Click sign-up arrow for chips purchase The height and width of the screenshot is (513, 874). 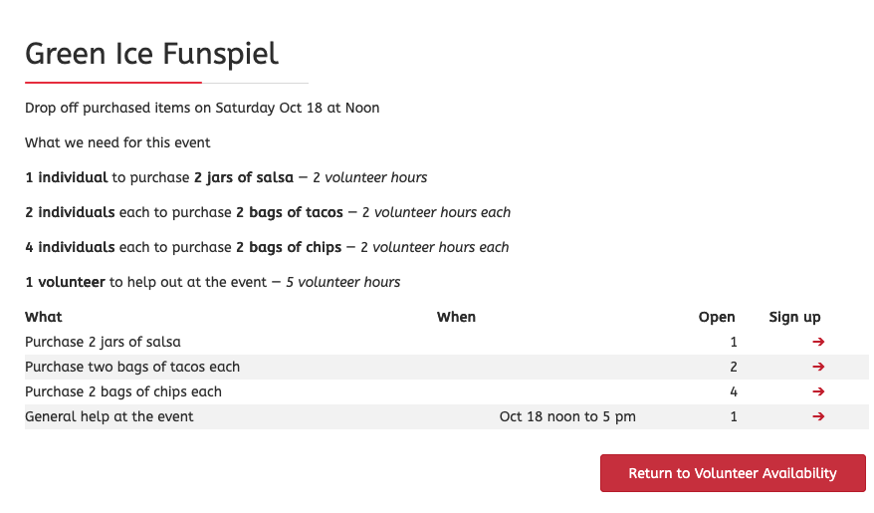818,391
